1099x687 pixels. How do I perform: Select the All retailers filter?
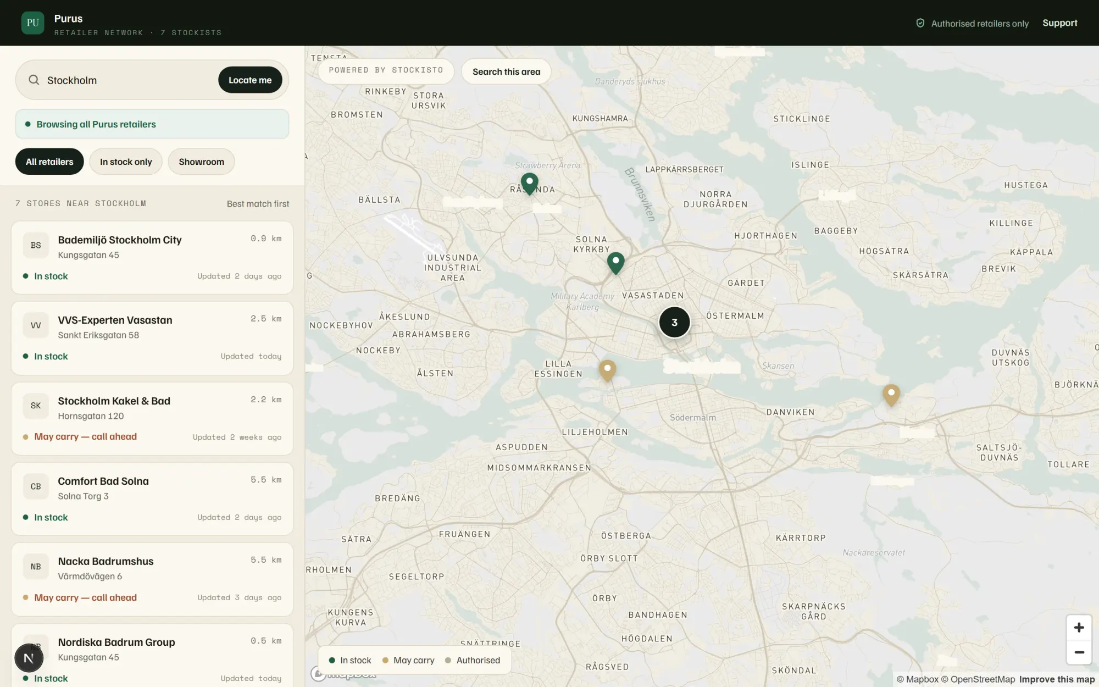(49, 162)
